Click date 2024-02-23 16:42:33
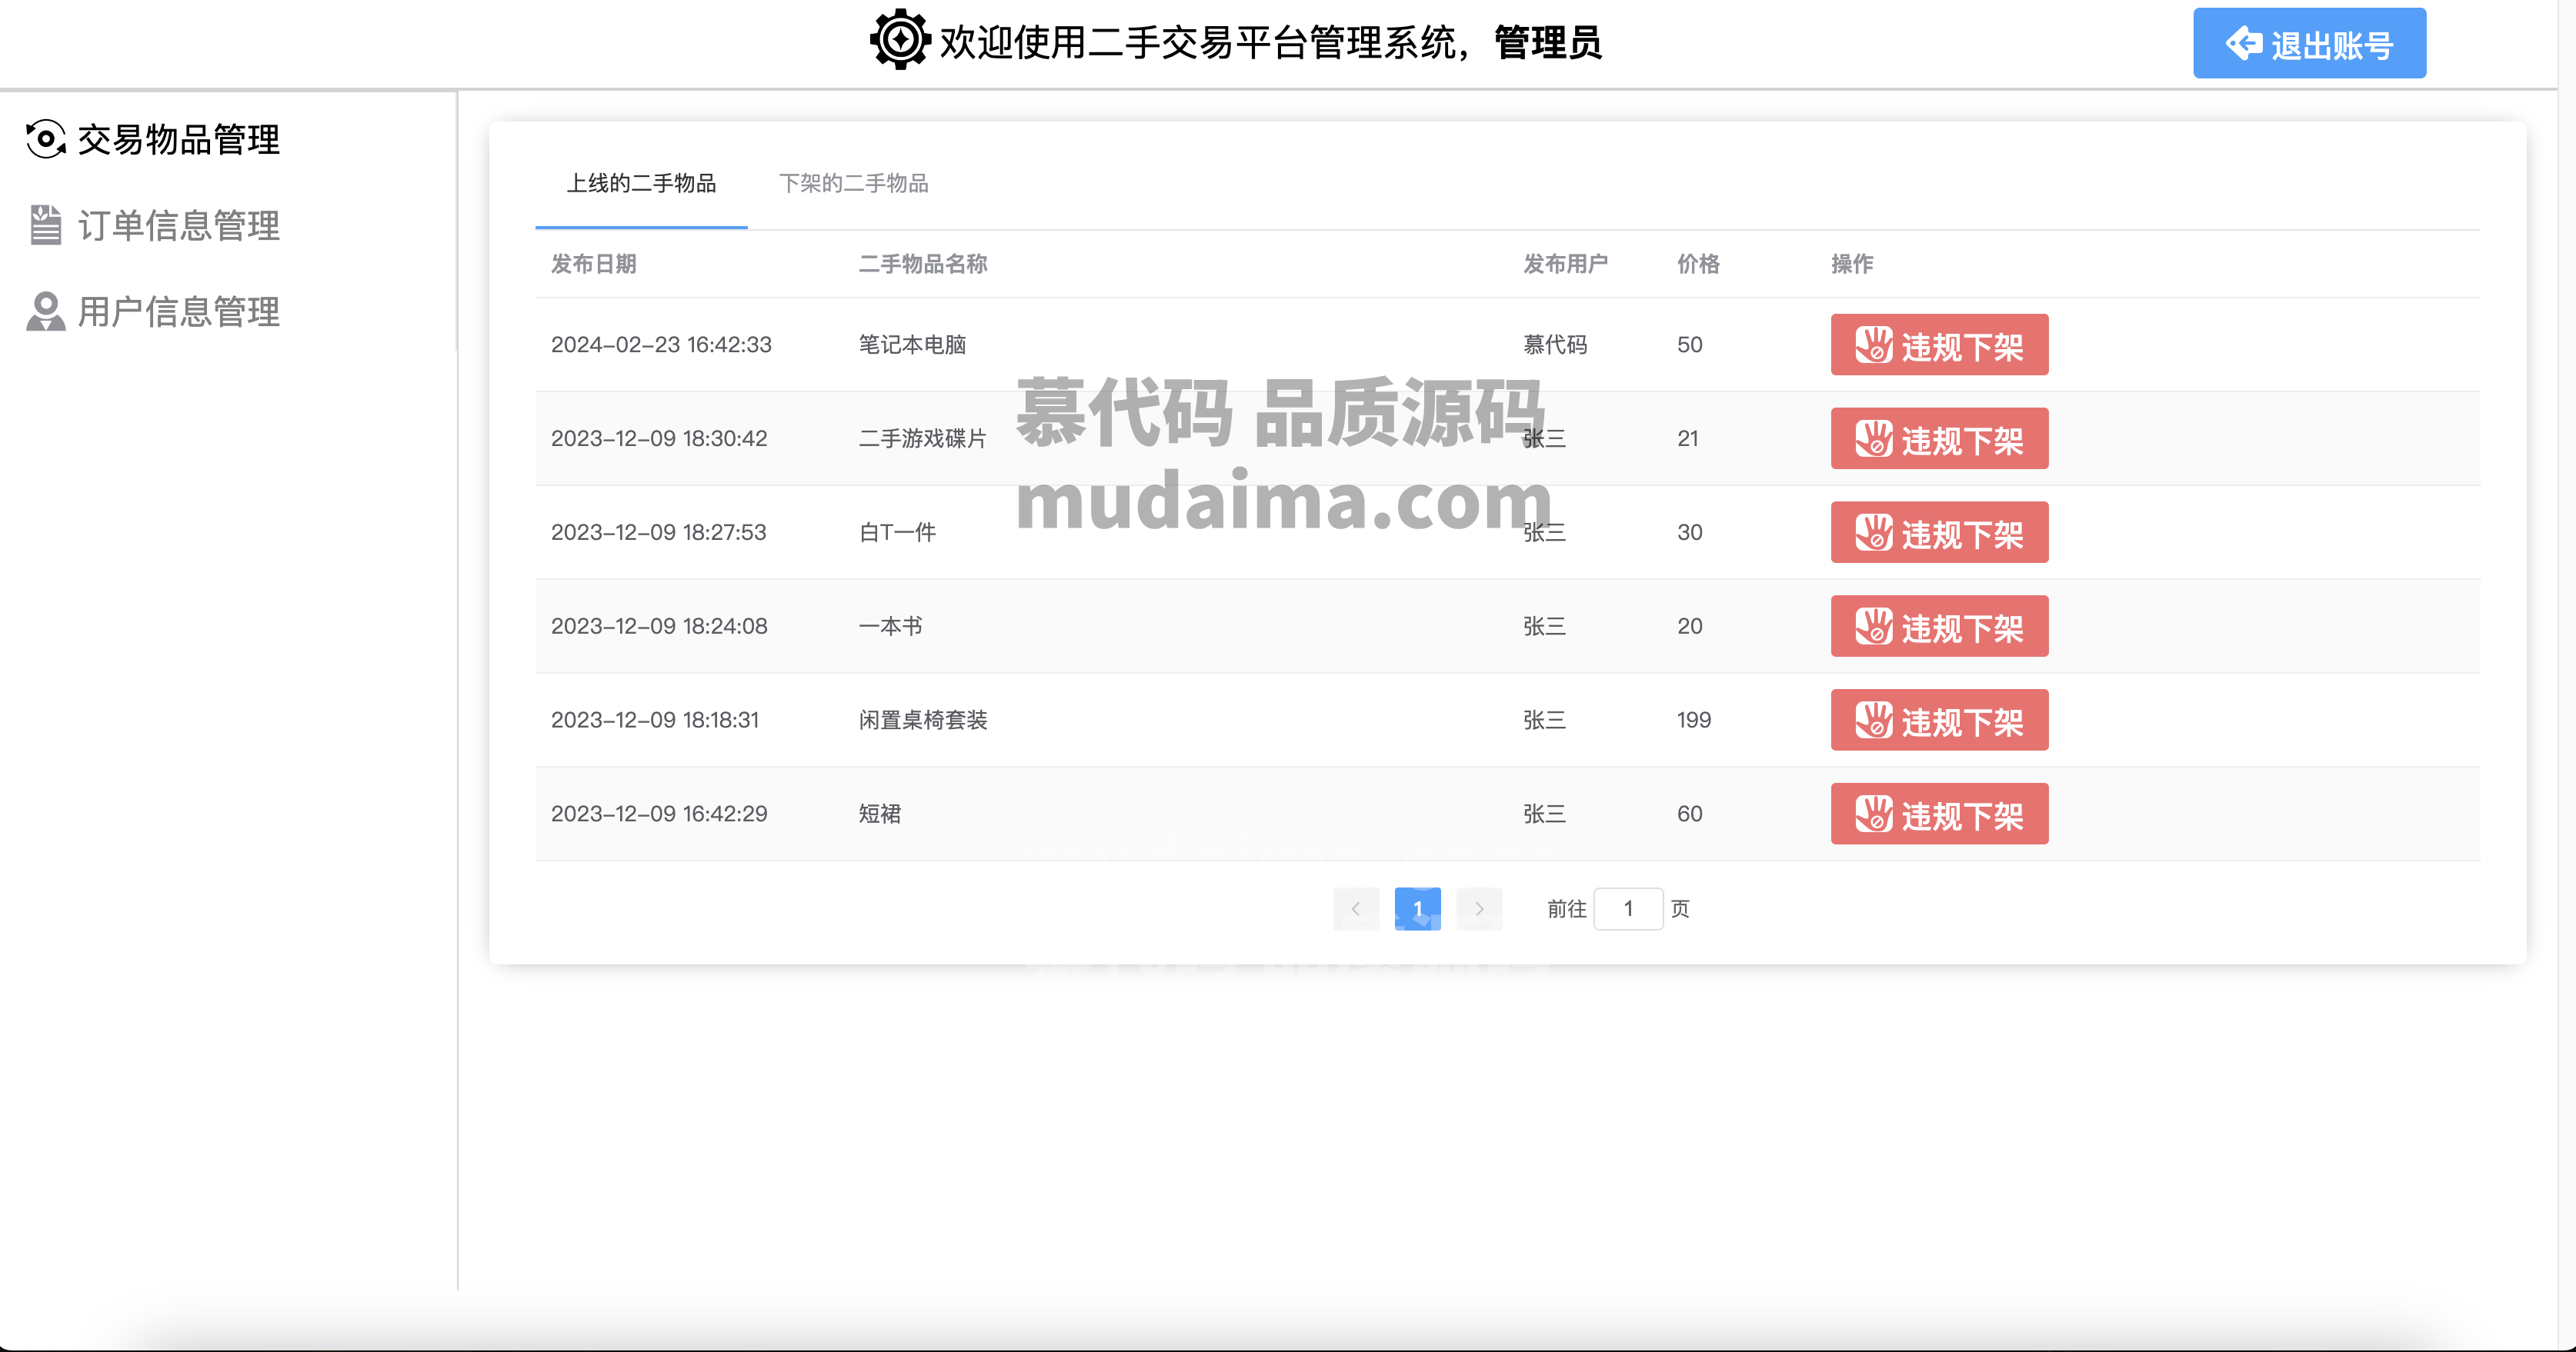Image resolution: width=2576 pixels, height=1352 pixels. pos(661,345)
